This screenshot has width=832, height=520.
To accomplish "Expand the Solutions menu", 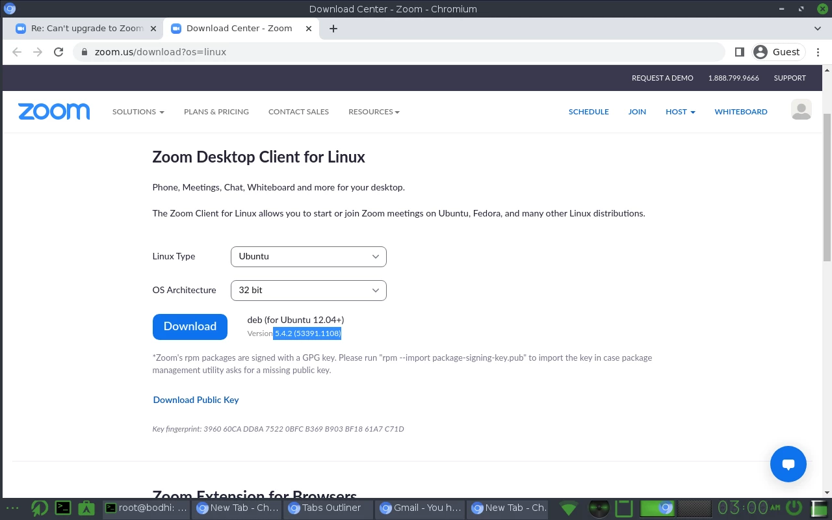I will [x=138, y=112].
